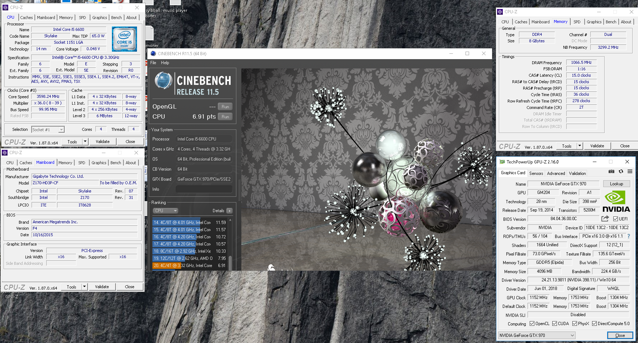
Task: Click the title bar icon of CPU-Z CPU window
Action: coord(5,7)
